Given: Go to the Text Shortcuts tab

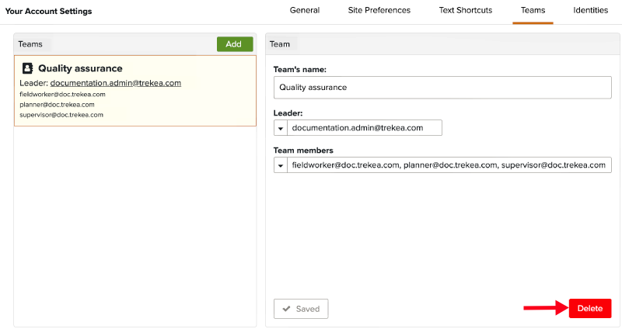Looking at the screenshot, I should tap(465, 11).
